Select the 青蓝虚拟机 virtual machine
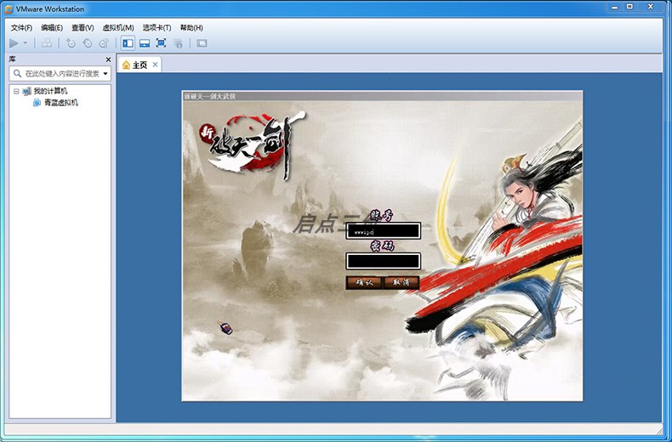The width and height of the screenshot is (672, 442). 61,103
